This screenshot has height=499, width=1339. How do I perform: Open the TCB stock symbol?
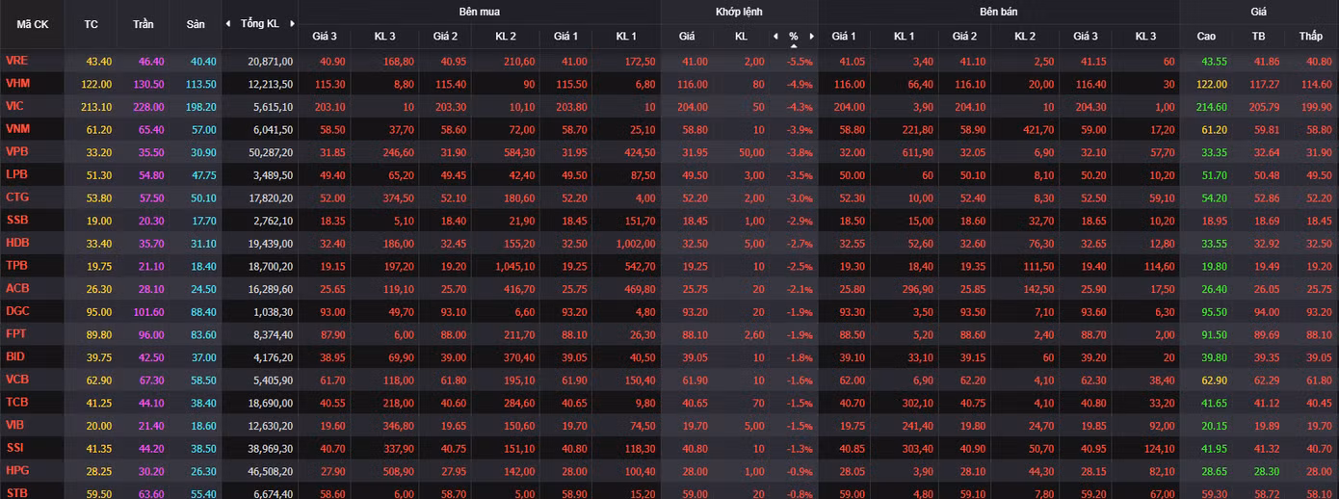pos(17,402)
